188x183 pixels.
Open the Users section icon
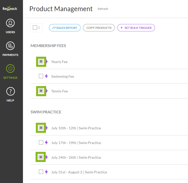(10, 24)
